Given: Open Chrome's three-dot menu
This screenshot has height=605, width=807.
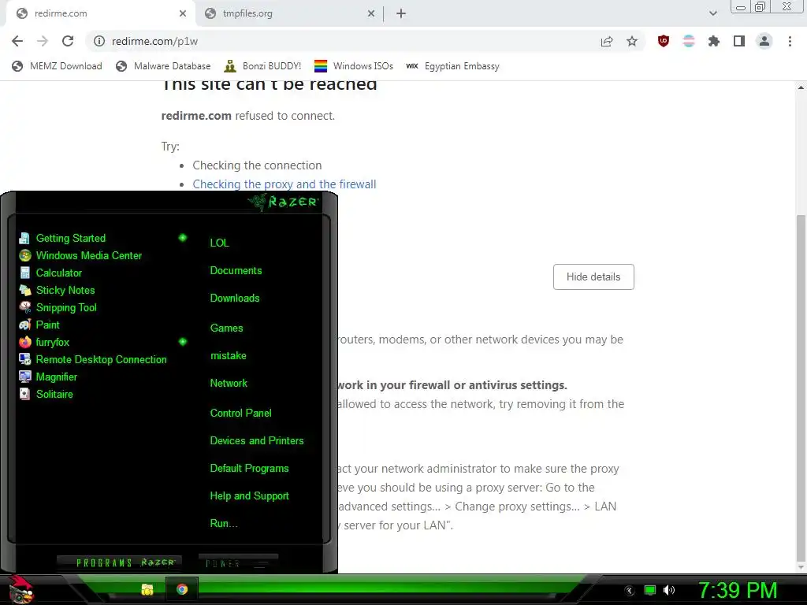Looking at the screenshot, I should click(790, 41).
